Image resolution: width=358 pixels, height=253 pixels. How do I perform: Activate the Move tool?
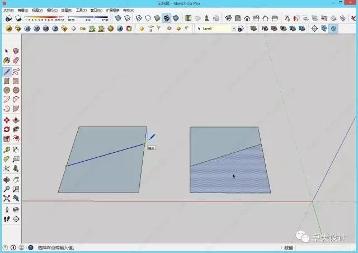(7, 120)
